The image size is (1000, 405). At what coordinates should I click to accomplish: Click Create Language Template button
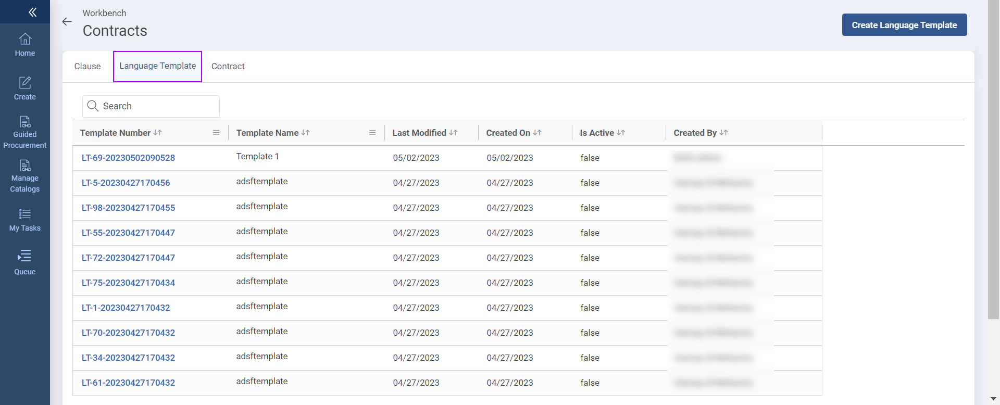tap(904, 25)
